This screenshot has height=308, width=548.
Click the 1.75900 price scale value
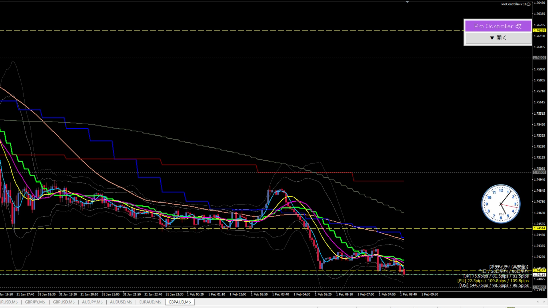(x=539, y=69)
